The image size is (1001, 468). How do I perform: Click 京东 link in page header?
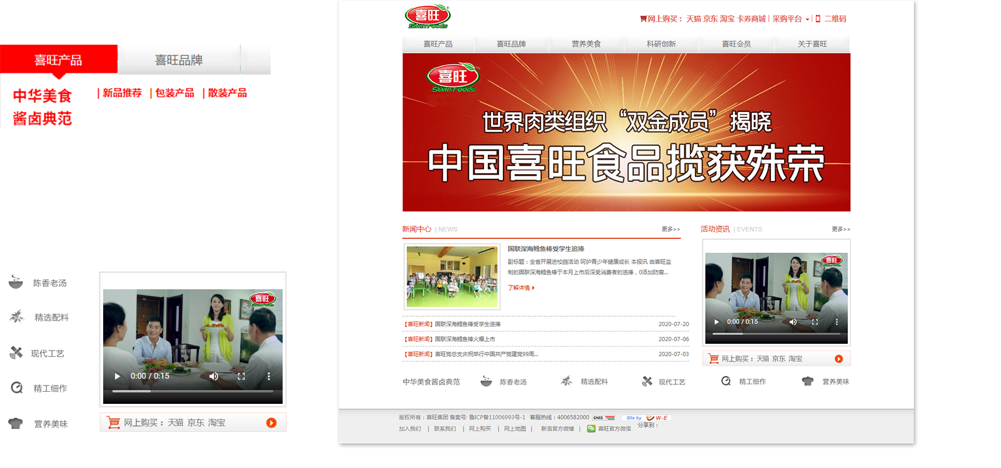pos(710,19)
